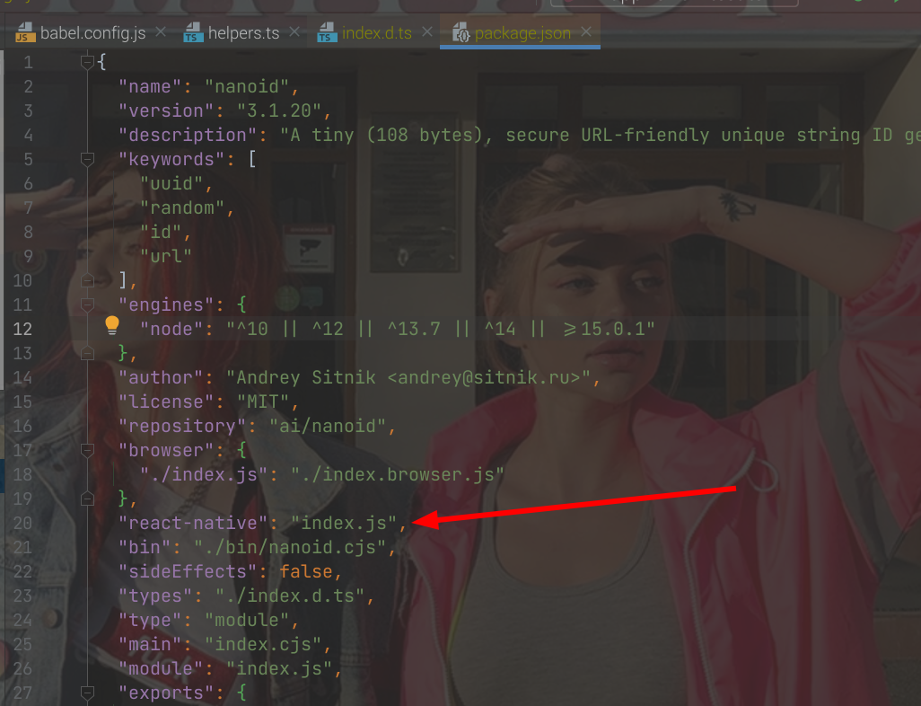This screenshot has width=921, height=706.
Task: Click the "3.1.20" version value
Action: [279, 110]
